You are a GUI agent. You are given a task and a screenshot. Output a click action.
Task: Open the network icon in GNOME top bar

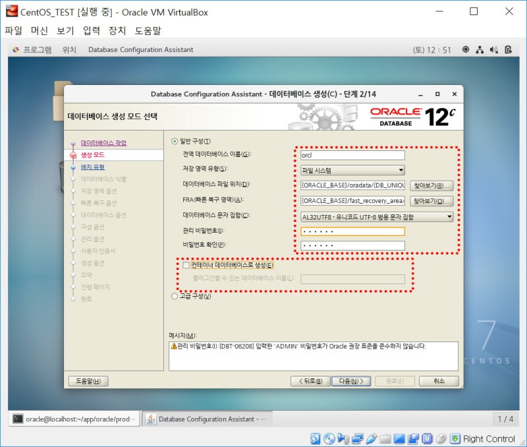(x=480, y=50)
